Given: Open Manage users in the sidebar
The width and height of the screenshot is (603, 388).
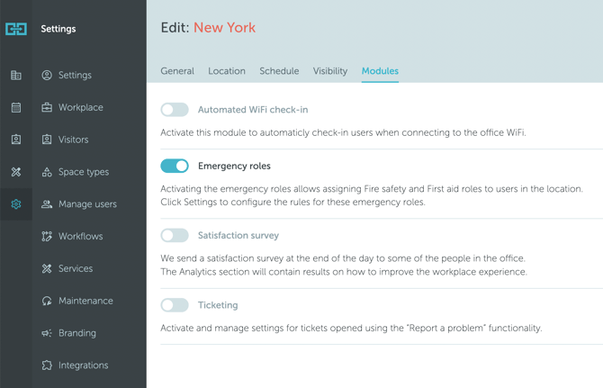Looking at the screenshot, I should coord(87,204).
